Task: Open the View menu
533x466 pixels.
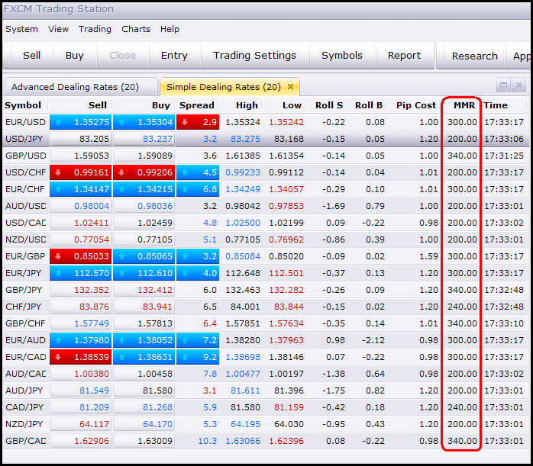Action: (58, 29)
